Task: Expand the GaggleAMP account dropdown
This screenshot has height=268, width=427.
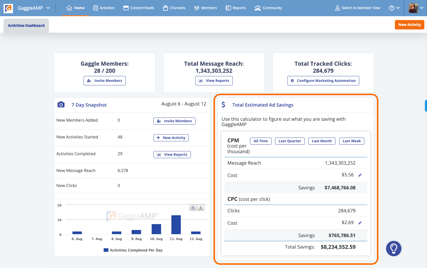Action: click(48, 8)
